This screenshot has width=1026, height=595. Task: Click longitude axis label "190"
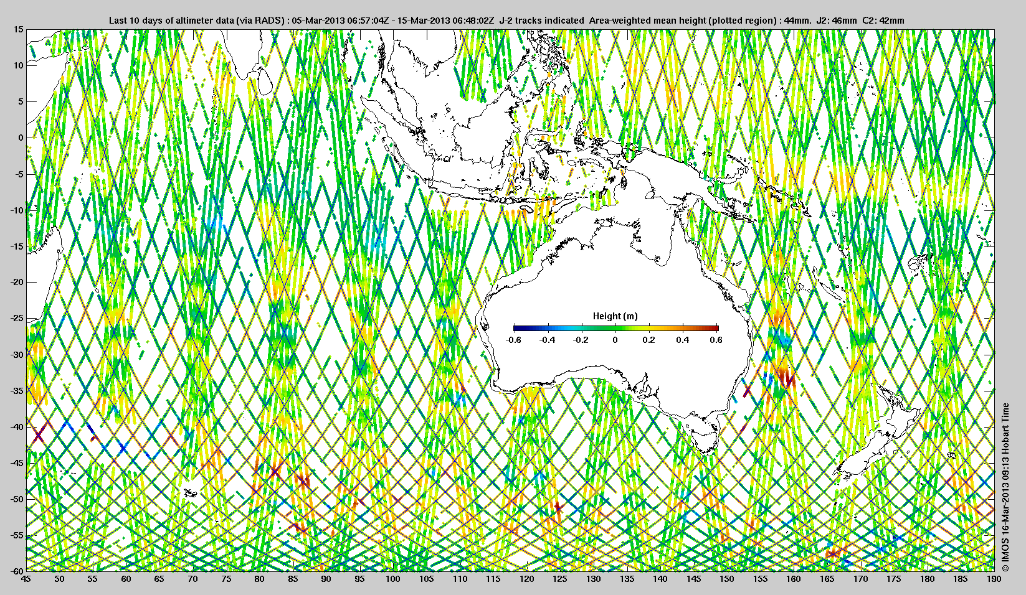pyautogui.click(x=994, y=579)
